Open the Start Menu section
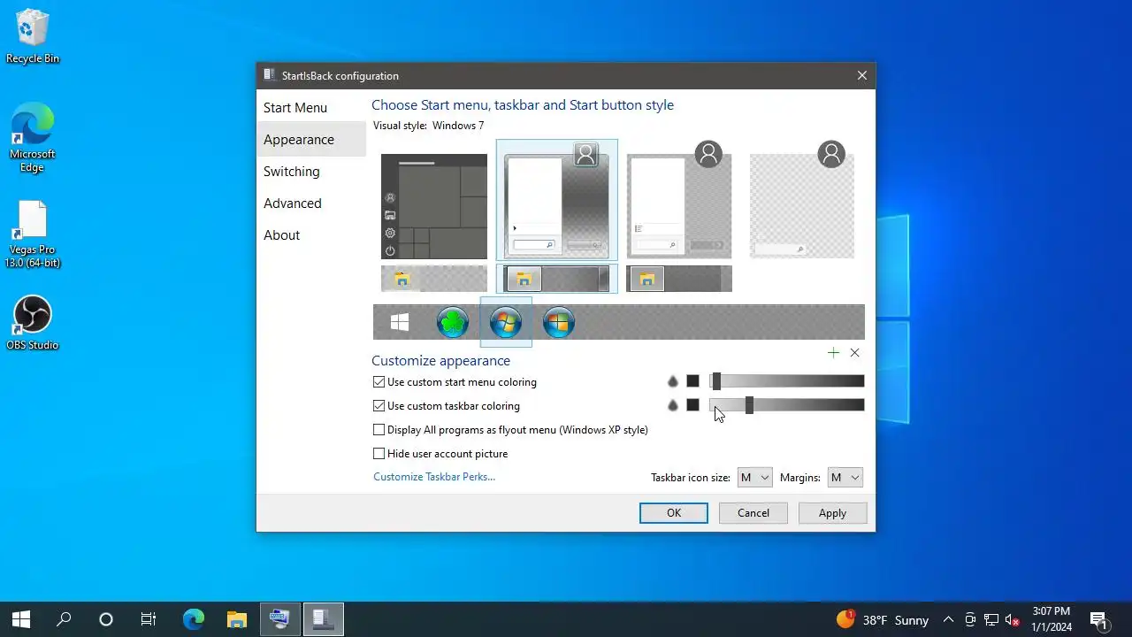Viewport: 1132px width, 637px height. point(311,108)
